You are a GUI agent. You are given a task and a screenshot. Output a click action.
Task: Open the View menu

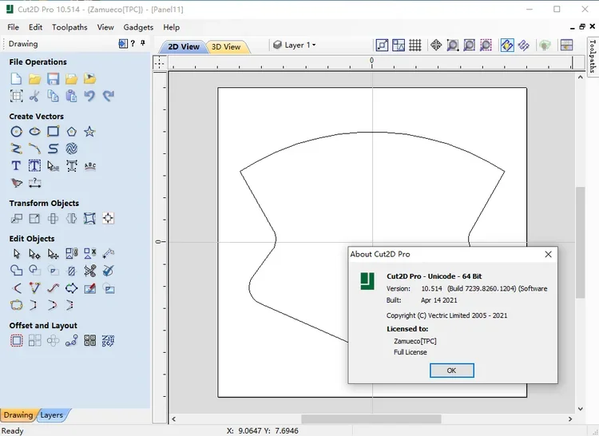(105, 27)
